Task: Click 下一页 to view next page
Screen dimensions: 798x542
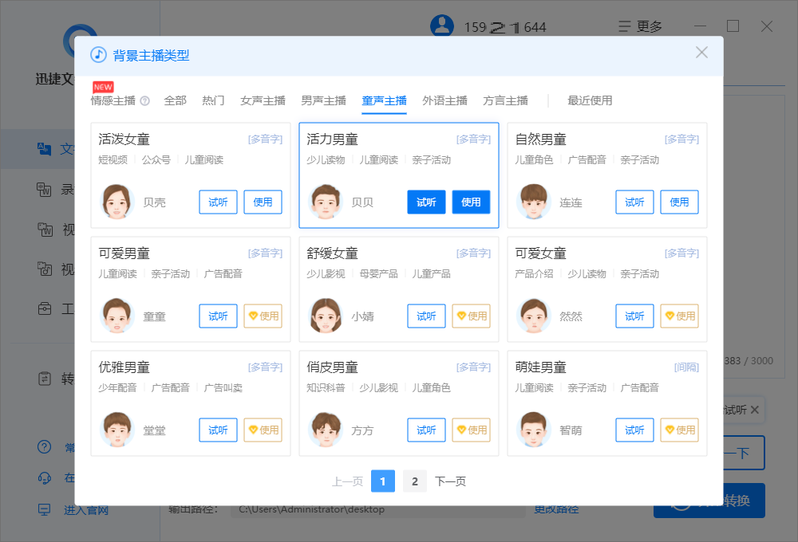Action: point(450,481)
